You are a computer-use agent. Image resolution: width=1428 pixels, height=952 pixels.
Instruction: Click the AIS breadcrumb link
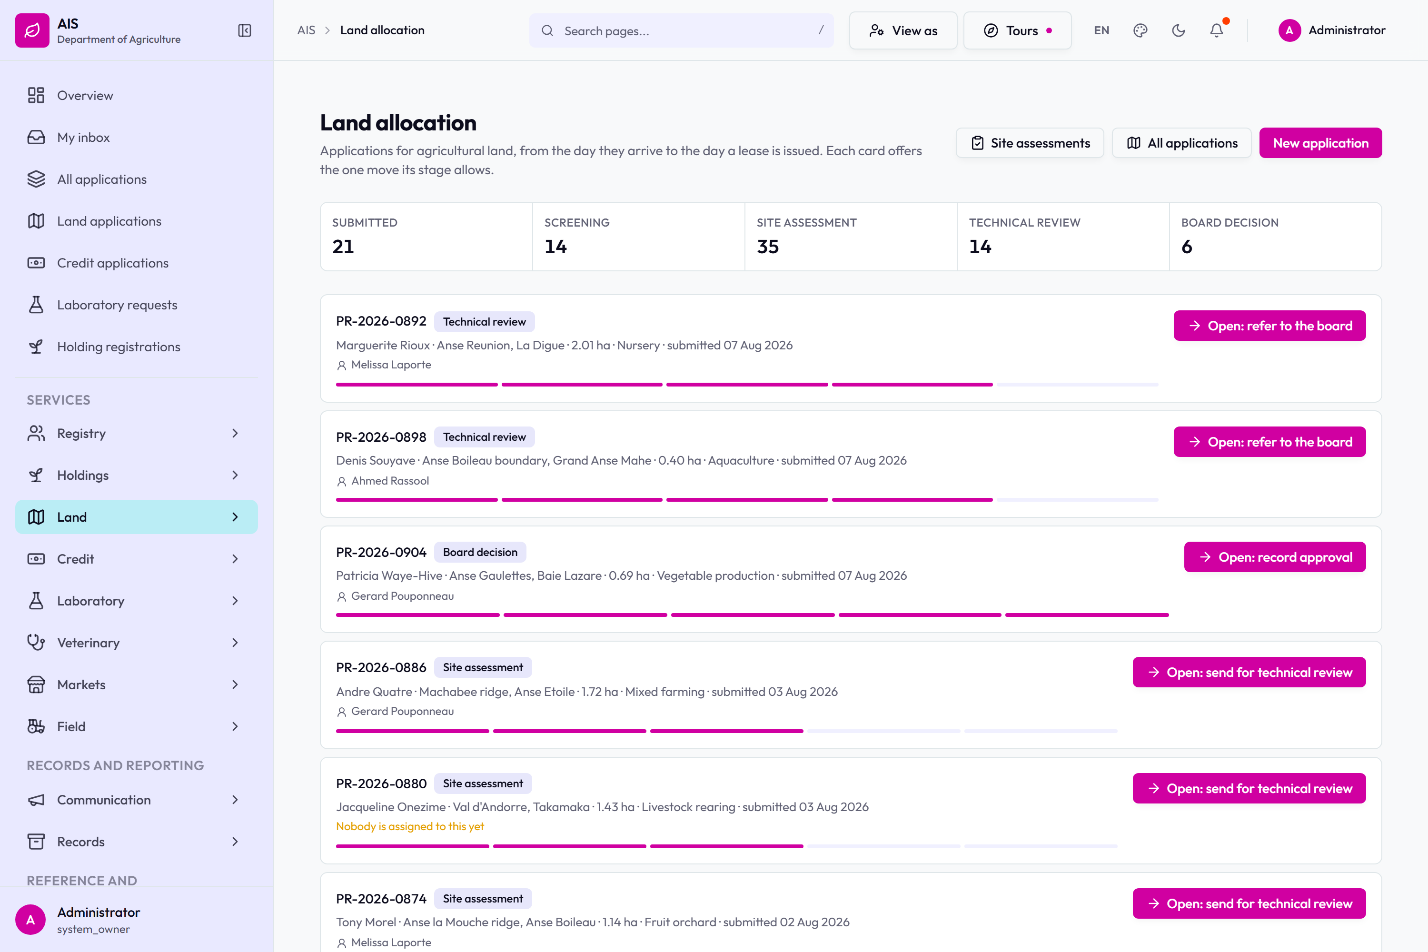tap(306, 30)
